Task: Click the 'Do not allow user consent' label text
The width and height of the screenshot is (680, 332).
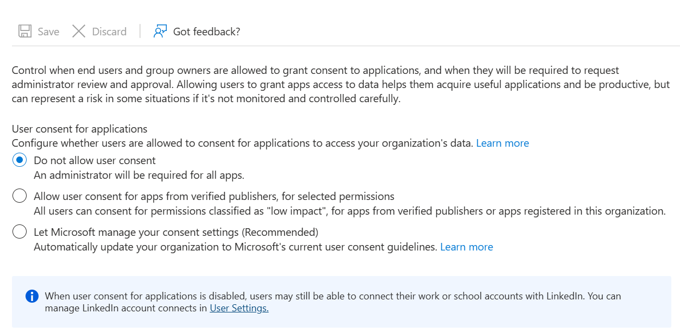Action: (x=95, y=160)
